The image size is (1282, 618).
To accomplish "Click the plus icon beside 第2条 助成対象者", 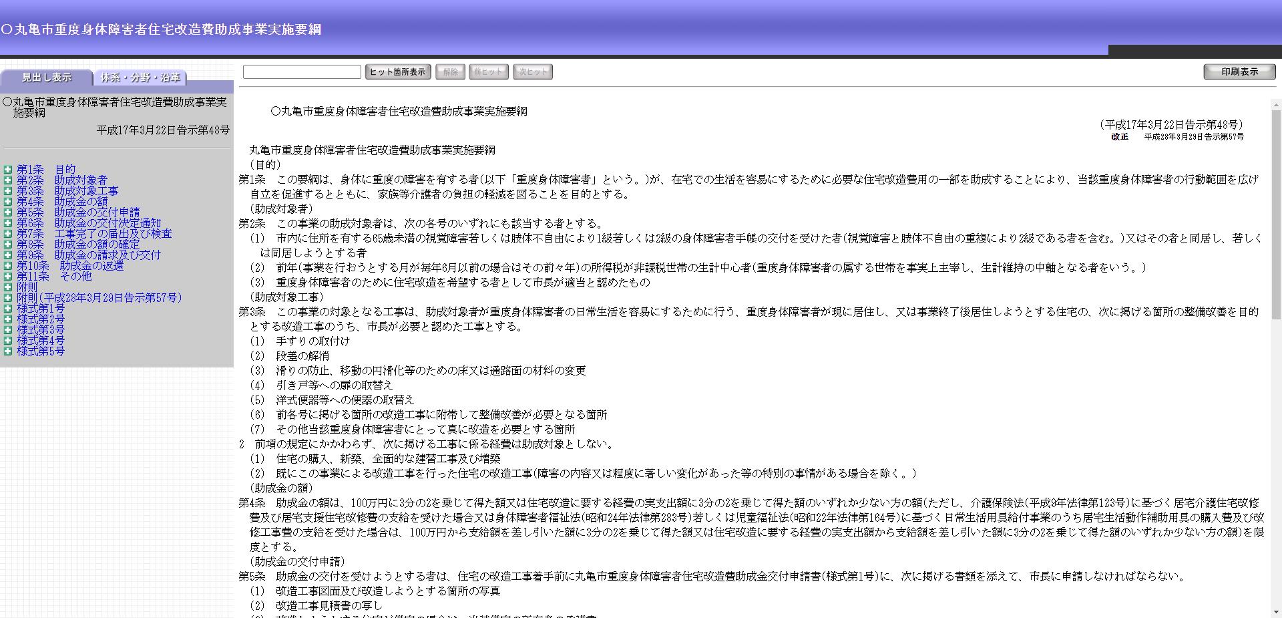I will [9, 179].
